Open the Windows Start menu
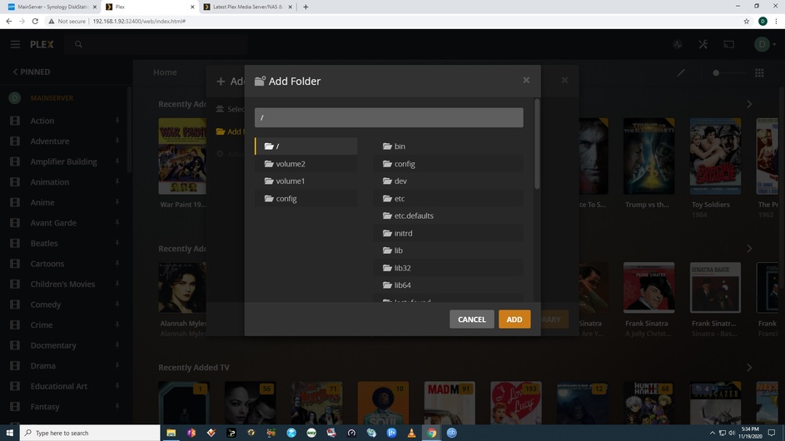The image size is (785, 441). point(9,433)
